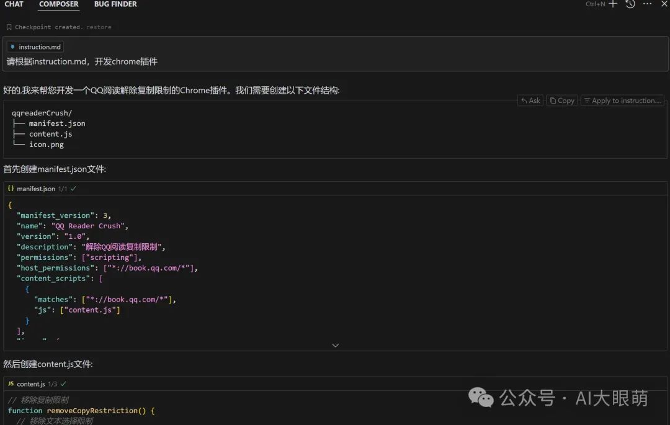Open composer history clock icon
670x425 pixels.
pos(630,4)
